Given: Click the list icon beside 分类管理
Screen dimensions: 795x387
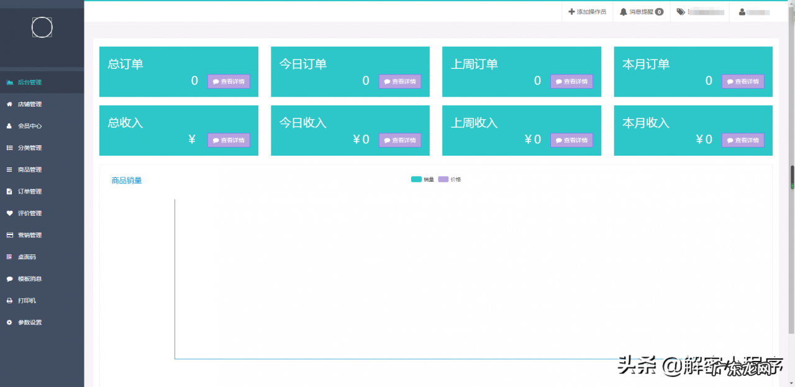Looking at the screenshot, I should point(9,148).
